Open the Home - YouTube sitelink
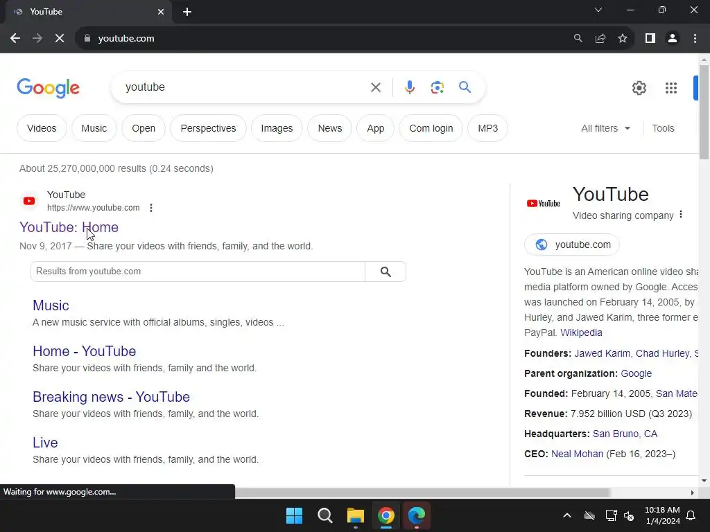 click(84, 351)
